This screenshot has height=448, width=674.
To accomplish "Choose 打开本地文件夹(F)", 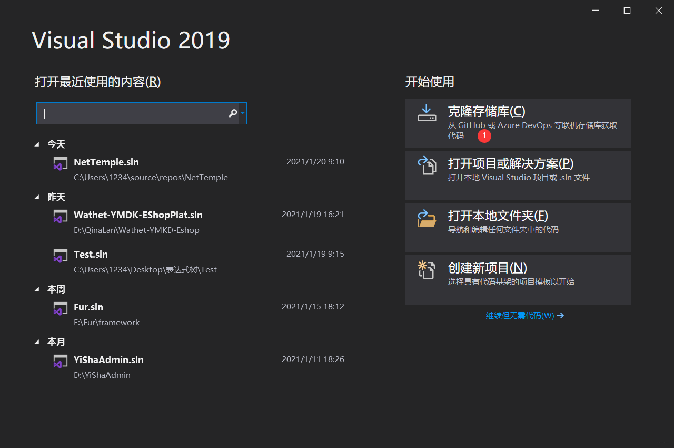I will pos(518,228).
